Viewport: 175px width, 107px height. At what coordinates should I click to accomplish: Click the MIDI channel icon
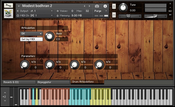click(18, 16)
